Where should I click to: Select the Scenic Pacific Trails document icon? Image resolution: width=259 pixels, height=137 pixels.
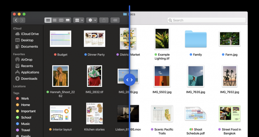tap(162, 114)
